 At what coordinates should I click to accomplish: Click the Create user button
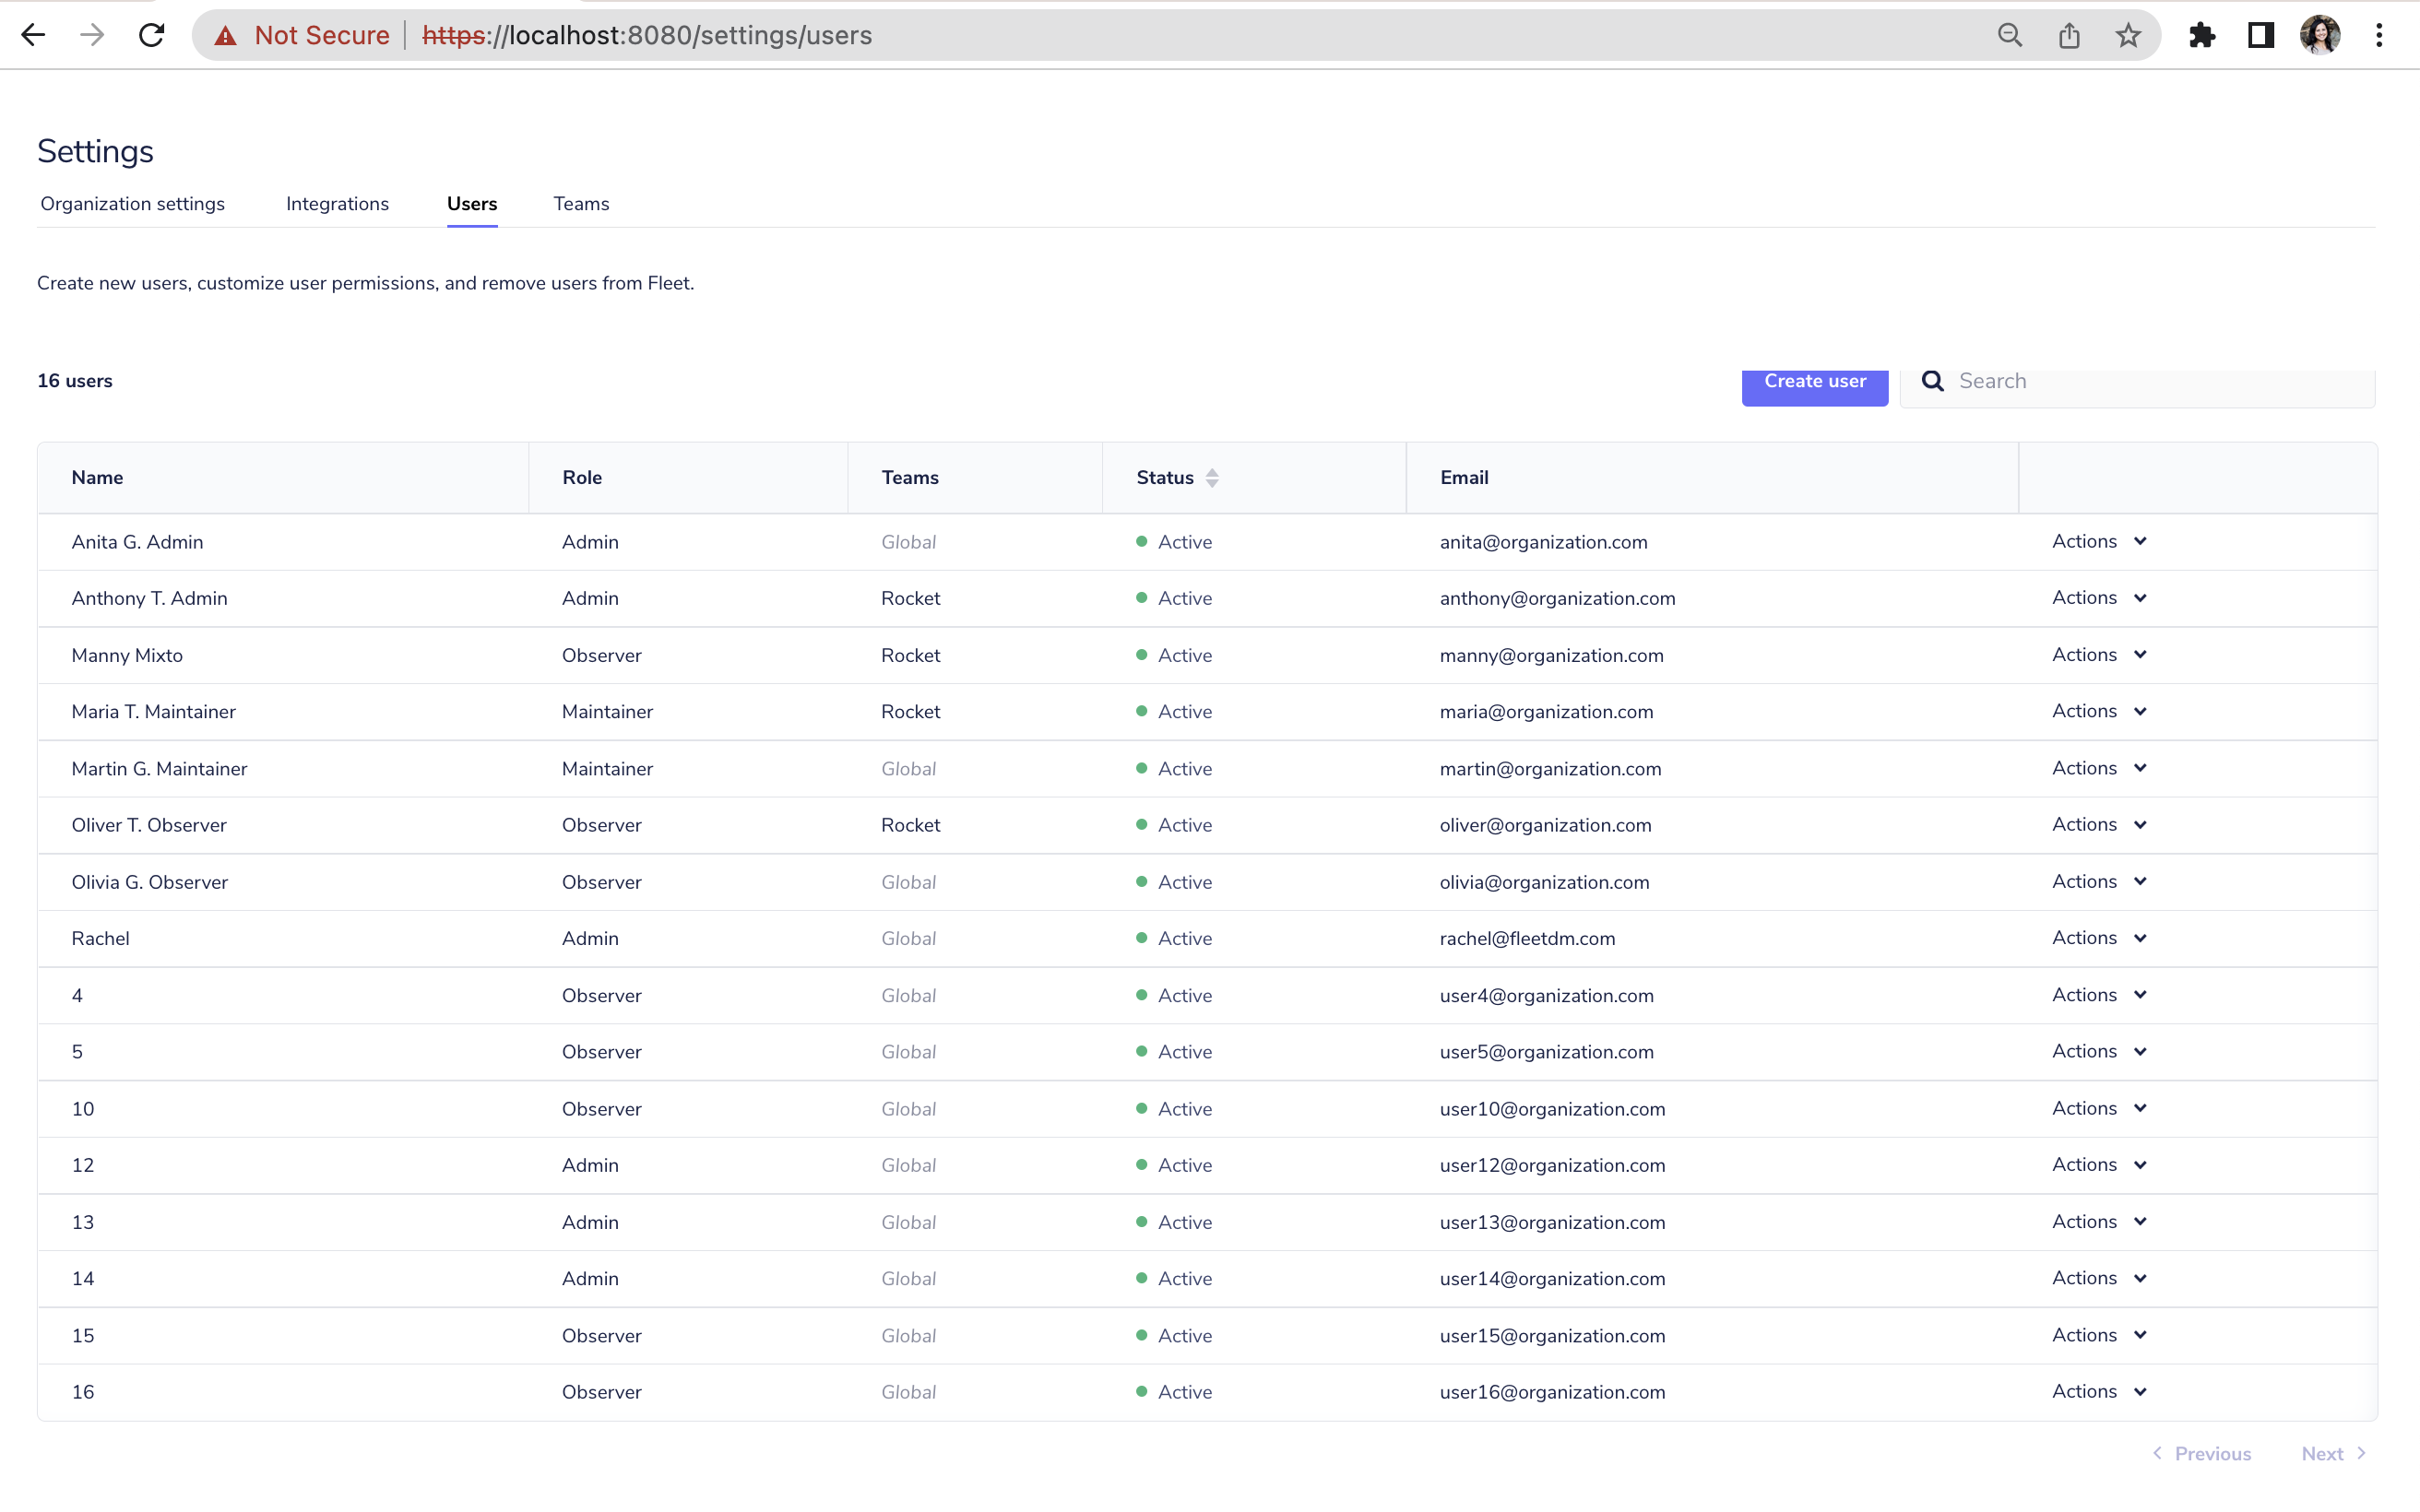[1814, 381]
